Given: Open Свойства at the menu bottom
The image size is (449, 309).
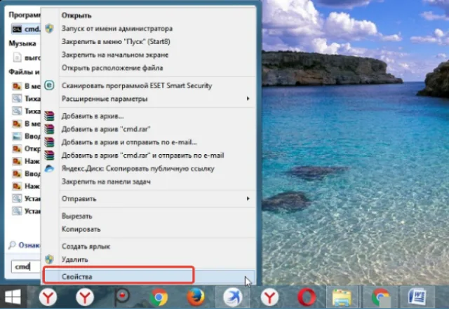Looking at the screenshot, I should point(149,277).
